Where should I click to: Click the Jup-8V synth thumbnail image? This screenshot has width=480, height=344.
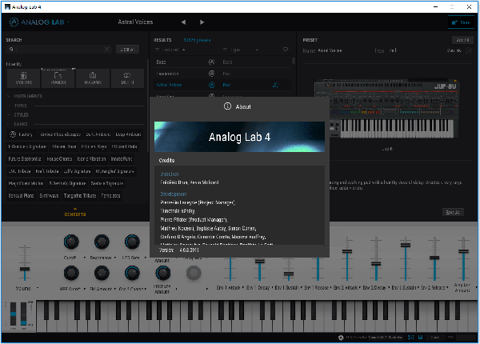click(x=387, y=110)
